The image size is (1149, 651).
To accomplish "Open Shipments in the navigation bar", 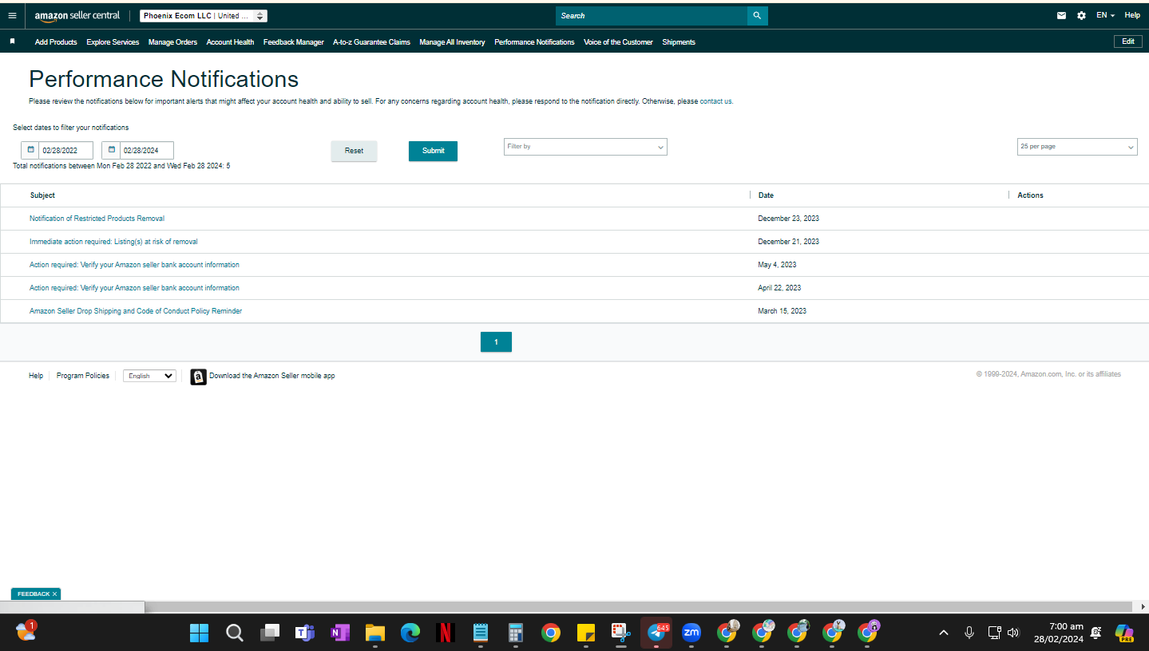I will [679, 42].
